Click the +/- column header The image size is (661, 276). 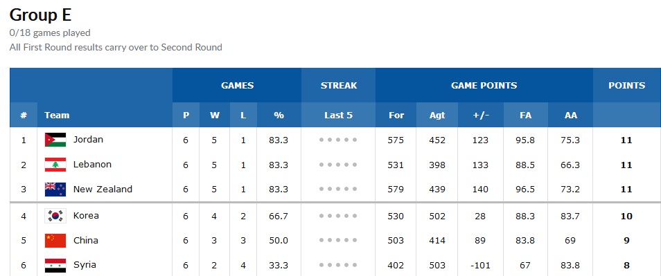(x=480, y=115)
